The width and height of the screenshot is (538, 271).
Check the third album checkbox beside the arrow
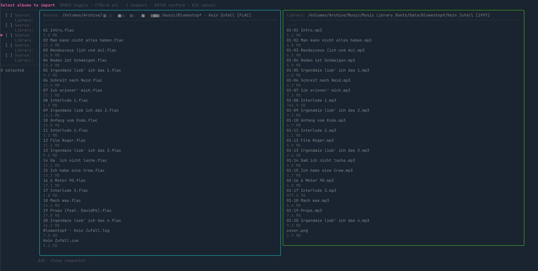click(x=9, y=35)
